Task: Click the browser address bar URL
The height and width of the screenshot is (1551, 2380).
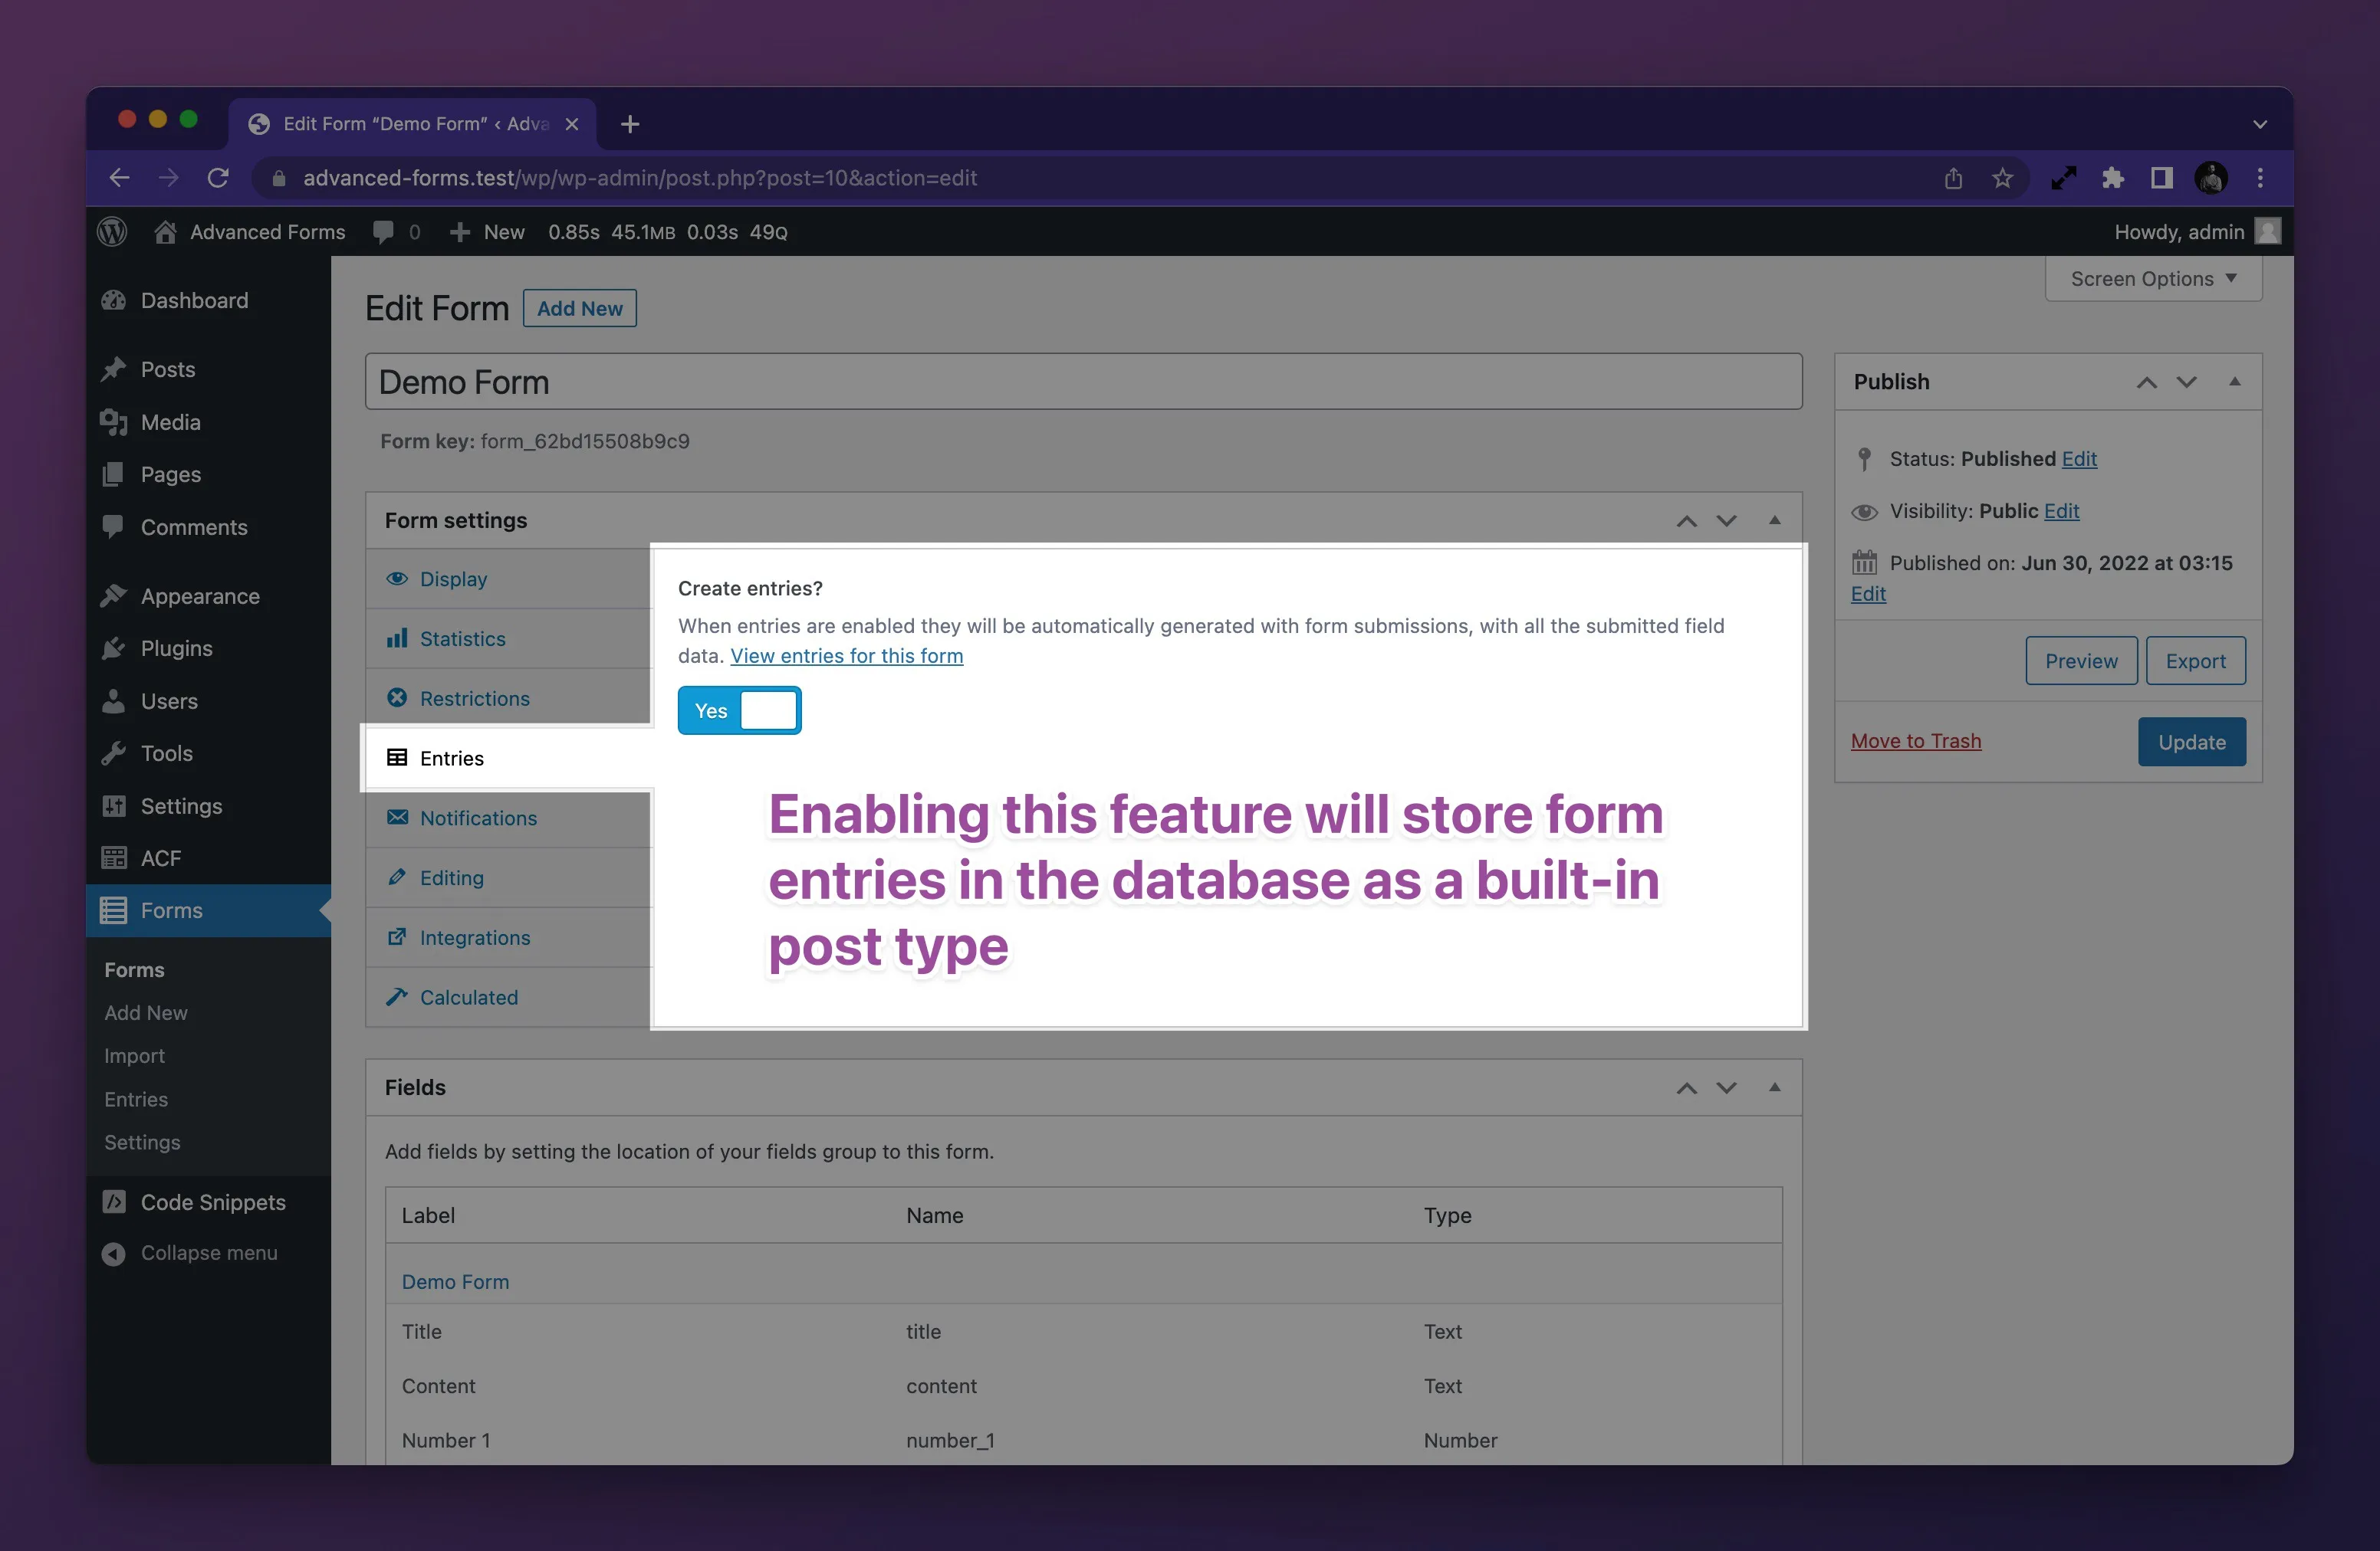Action: [640, 178]
